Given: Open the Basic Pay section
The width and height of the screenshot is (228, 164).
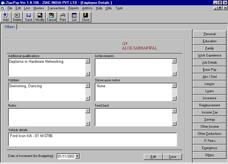Looking at the screenshot, I should pyautogui.click(x=209, y=69).
